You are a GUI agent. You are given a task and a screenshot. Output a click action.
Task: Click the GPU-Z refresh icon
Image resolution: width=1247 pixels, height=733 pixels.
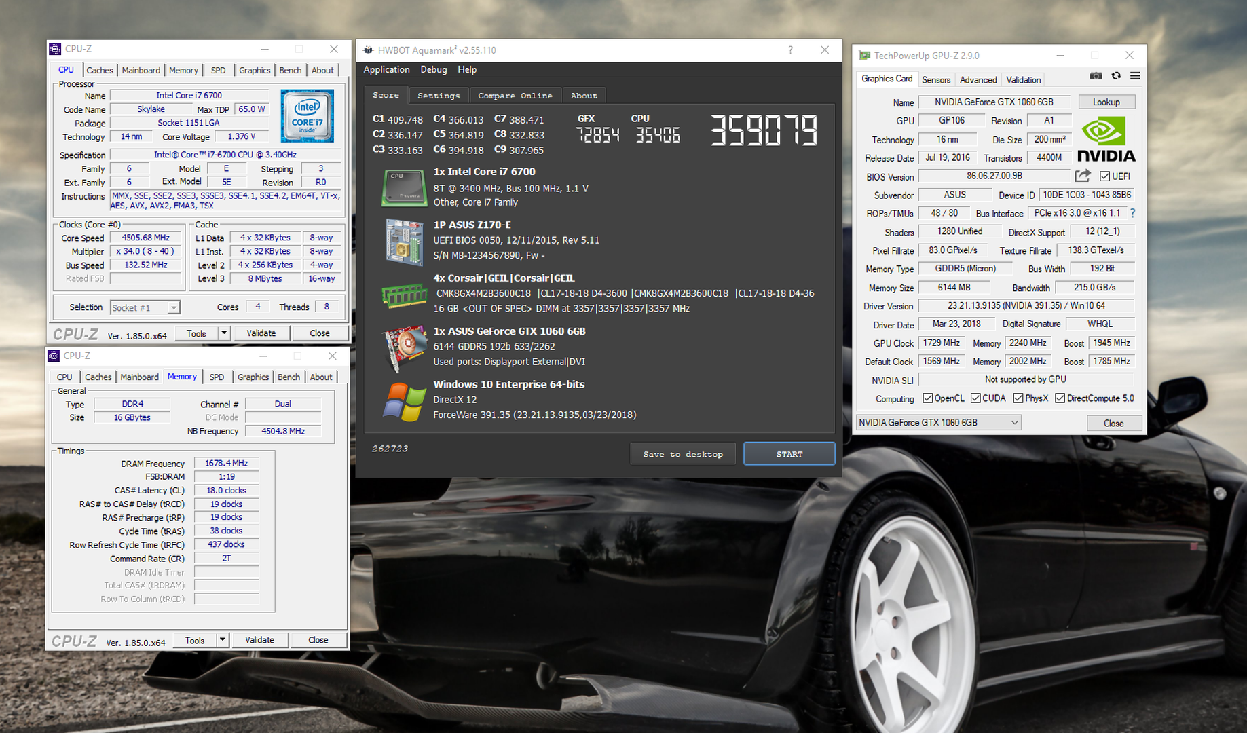[1116, 76]
